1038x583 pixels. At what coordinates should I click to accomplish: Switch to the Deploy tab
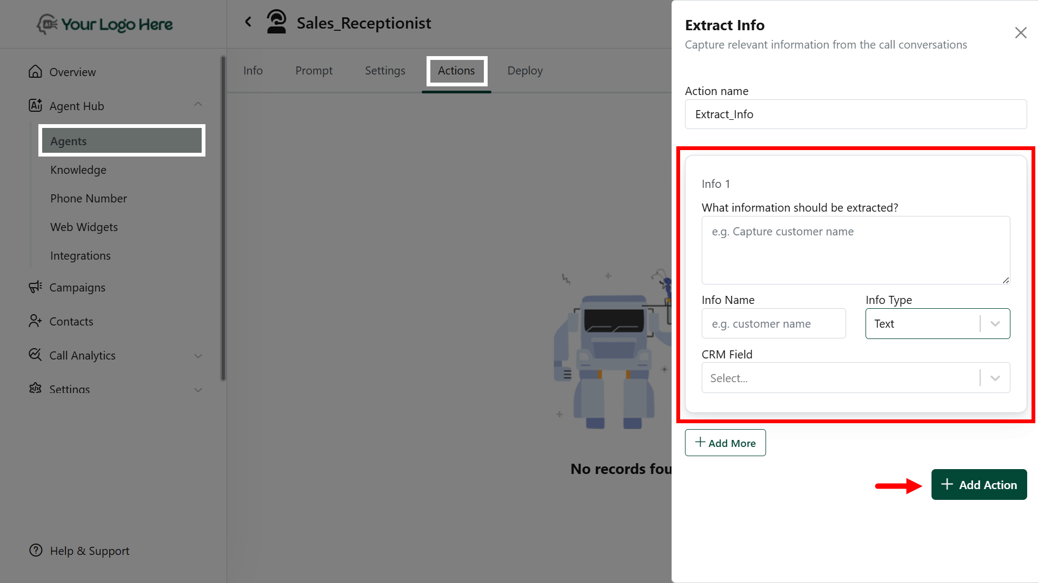coord(524,71)
